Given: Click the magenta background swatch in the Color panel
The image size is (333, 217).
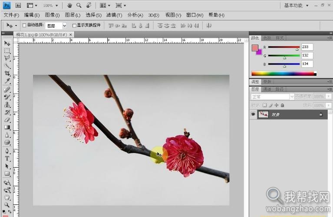Looking at the screenshot, I should pos(260,52).
